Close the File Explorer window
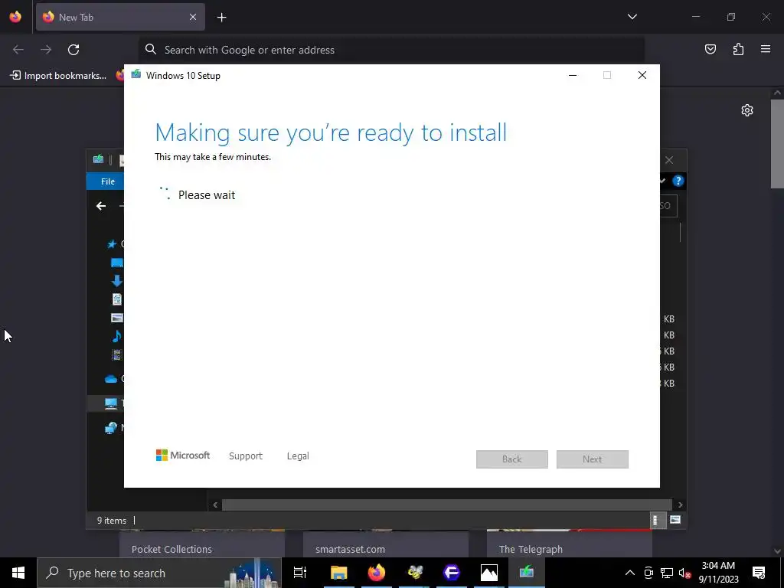 tap(669, 160)
